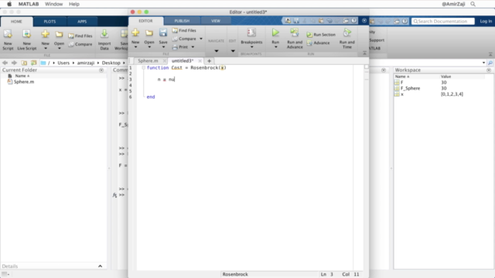Select variable x in Workspace
The height and width of the screenshot is (278, 495).
[x=402, y=94]
